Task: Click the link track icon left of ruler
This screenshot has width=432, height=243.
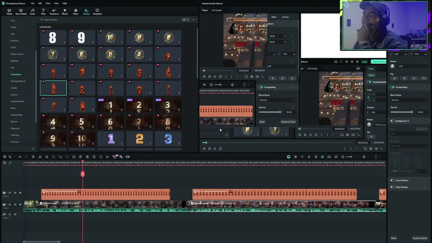Action: click(10, 163)
